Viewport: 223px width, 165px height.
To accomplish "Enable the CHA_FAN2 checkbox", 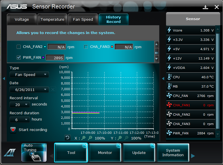I will click(x=19, y=47).
